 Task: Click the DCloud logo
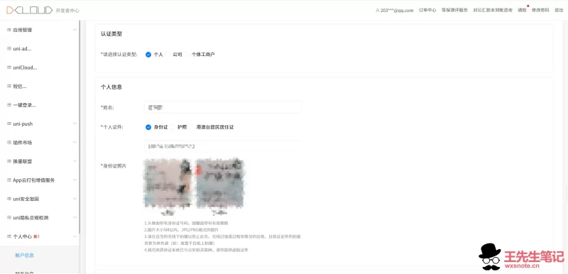(x=29, y=10)
